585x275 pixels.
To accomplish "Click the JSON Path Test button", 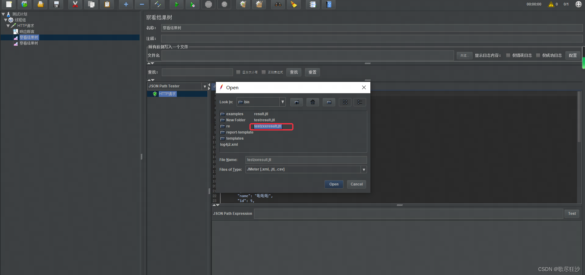I will coord(572,214).
